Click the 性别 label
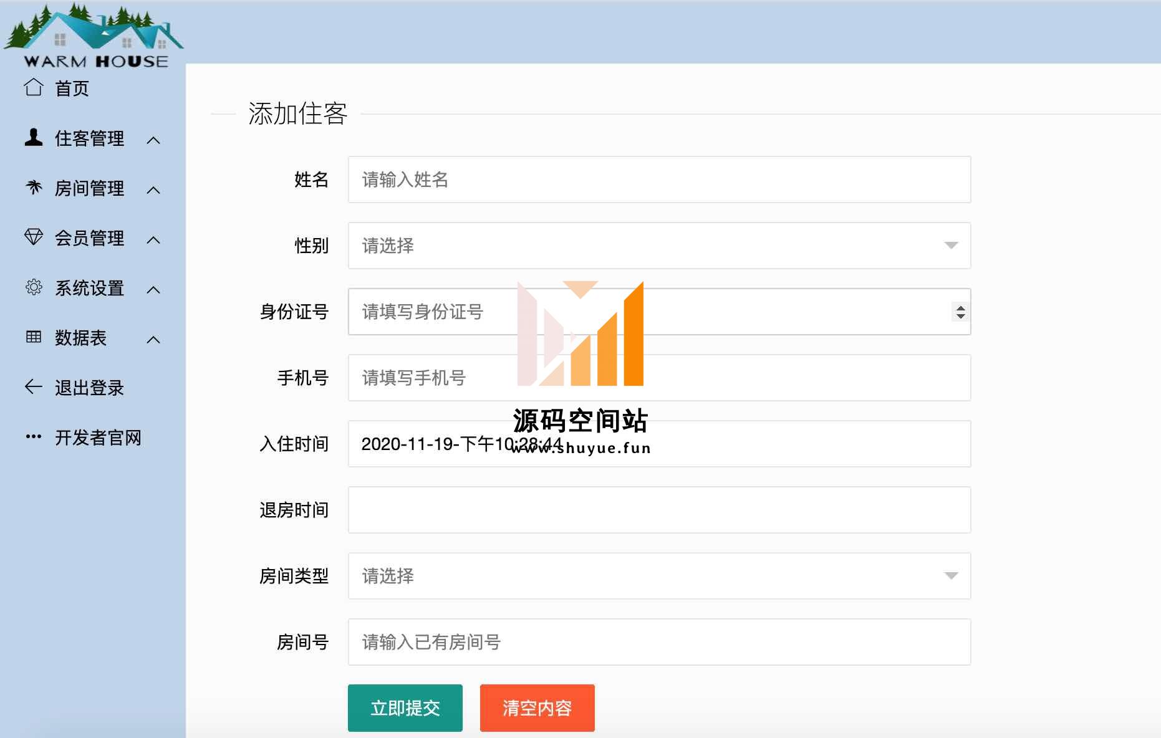The width and height of the screenshot is (1161, 738). point(312,246)
